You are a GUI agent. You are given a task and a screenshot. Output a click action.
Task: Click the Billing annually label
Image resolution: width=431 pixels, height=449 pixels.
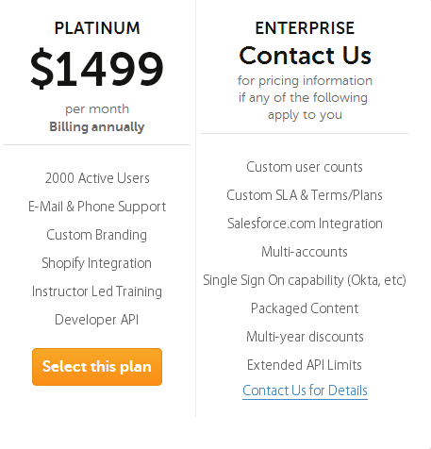(x=97, y=126)
